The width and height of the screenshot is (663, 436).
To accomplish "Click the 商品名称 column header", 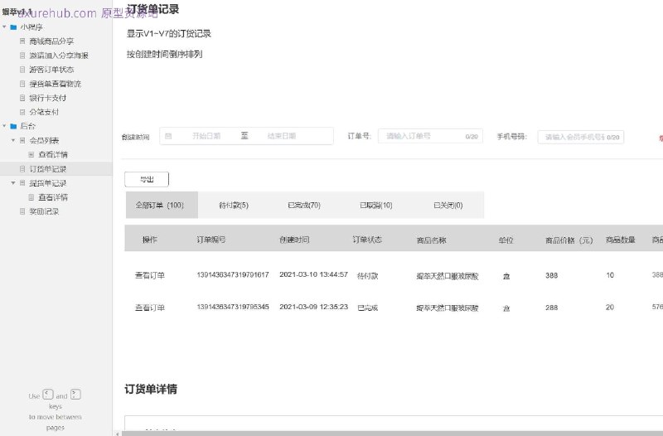I will pyautogui.click(x=431, y=240).
